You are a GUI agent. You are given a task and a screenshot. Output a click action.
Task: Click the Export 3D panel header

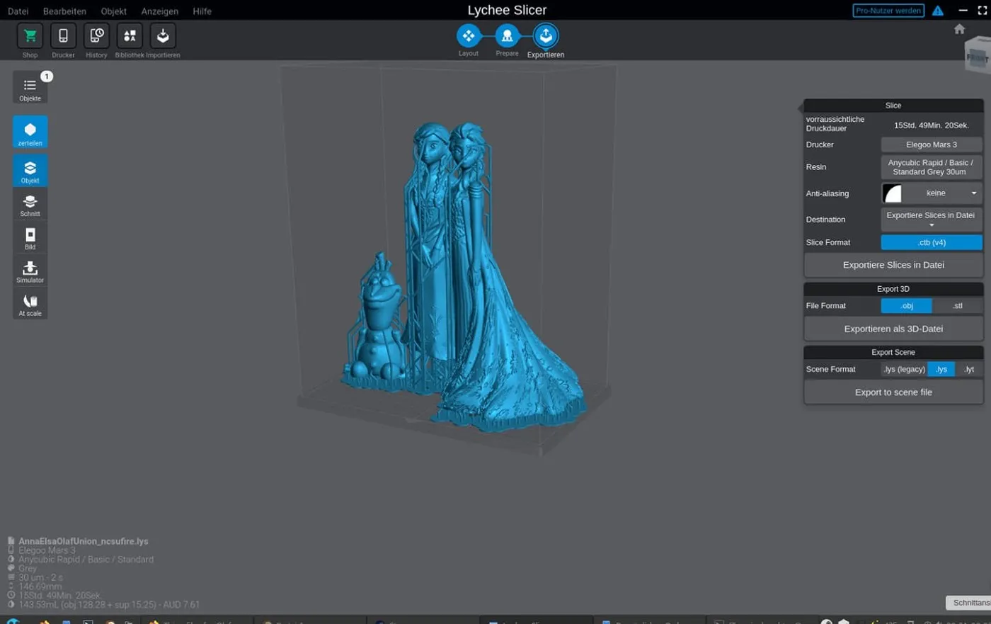tap(893, 289)
